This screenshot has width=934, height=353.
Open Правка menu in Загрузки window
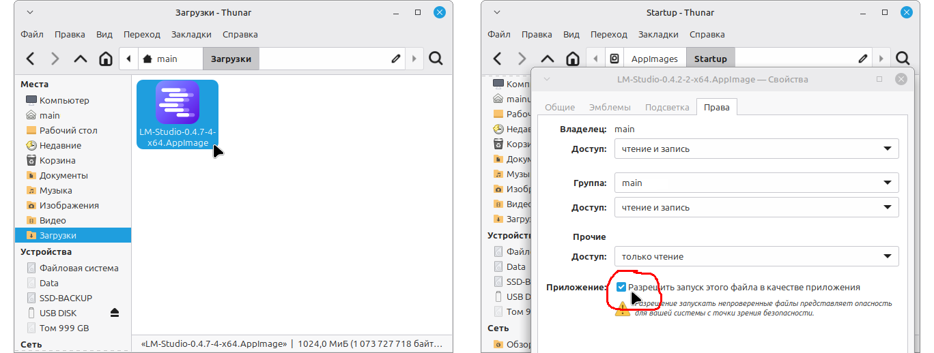click(70, 34)
